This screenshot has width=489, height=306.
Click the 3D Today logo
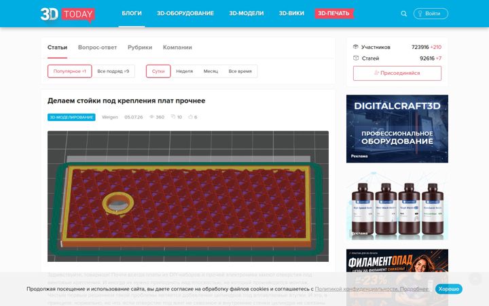click(68, 14)
